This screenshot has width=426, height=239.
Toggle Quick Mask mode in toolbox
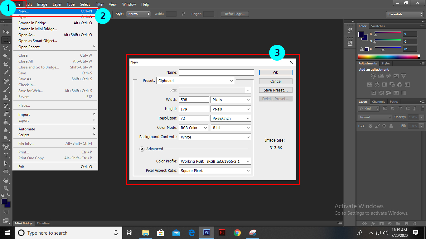(6, 212)
